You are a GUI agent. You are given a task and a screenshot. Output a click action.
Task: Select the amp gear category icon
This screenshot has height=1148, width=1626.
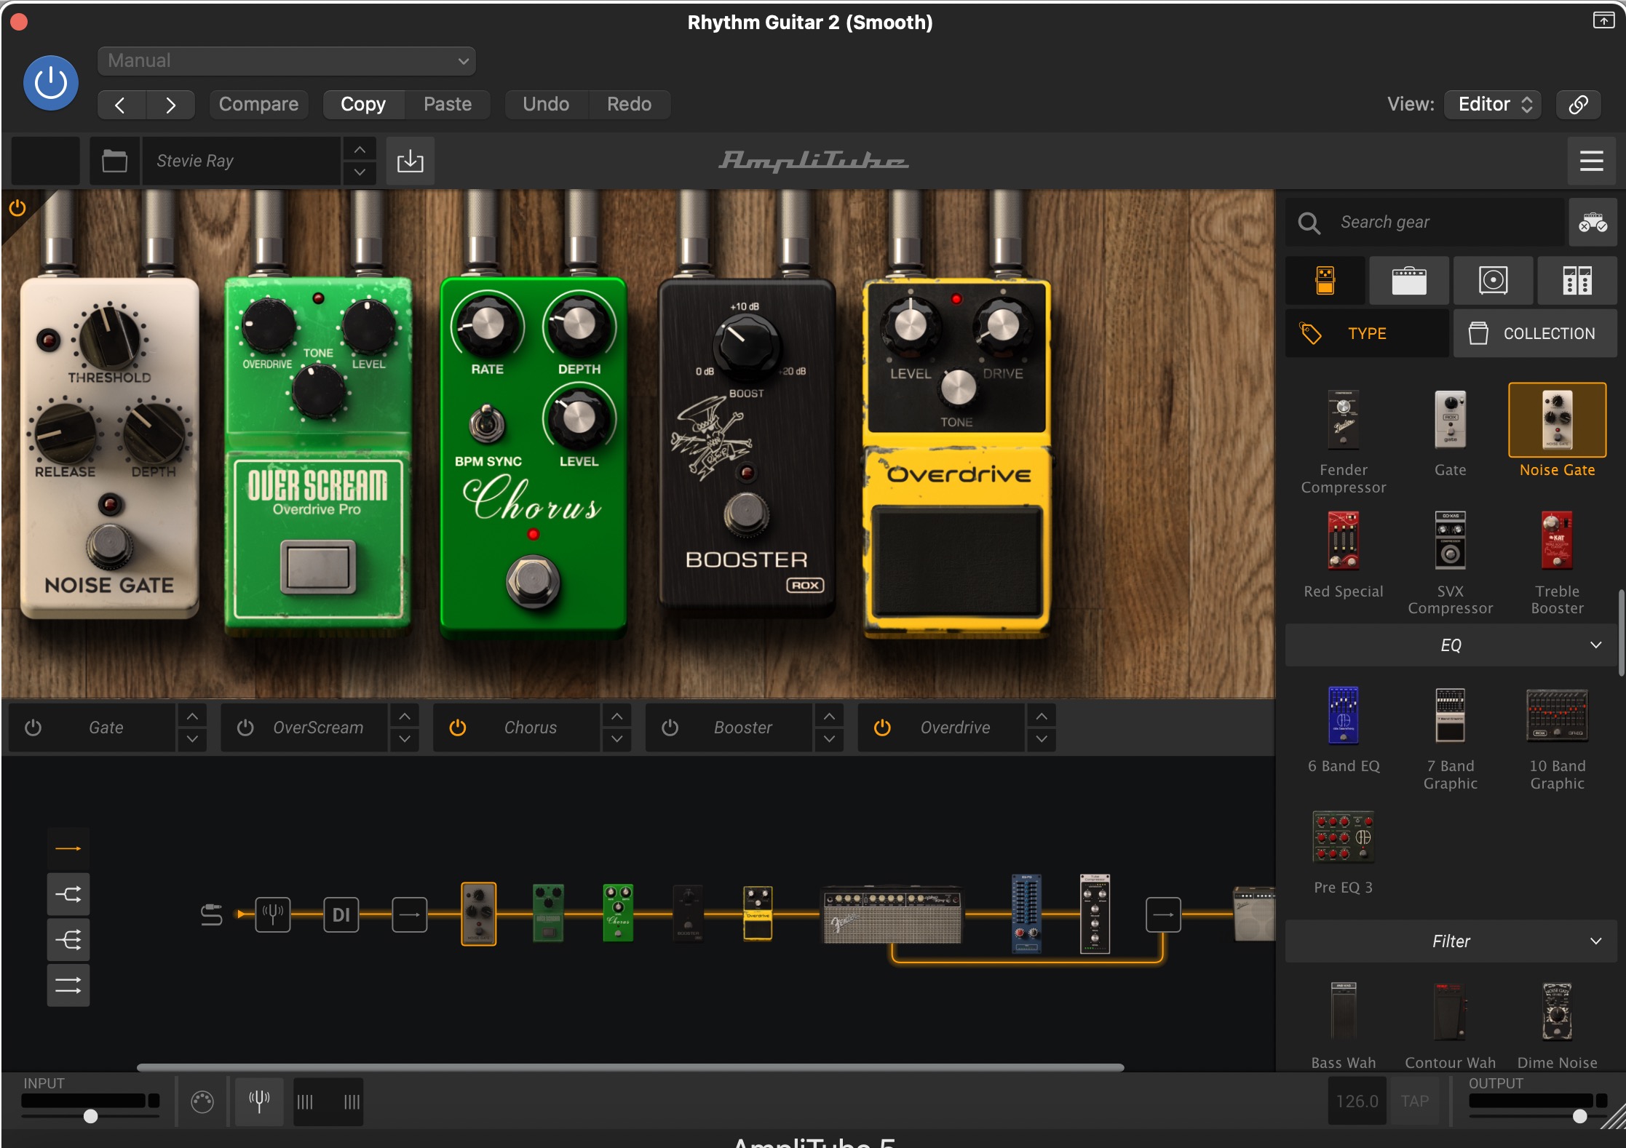1409,280
